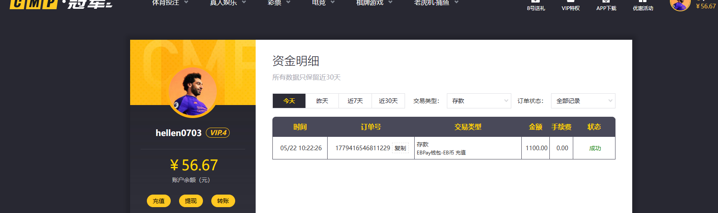Screen dimensions: 718x213
Task: Open the VIP特权 icon
Action: click(x=571, y=5)
